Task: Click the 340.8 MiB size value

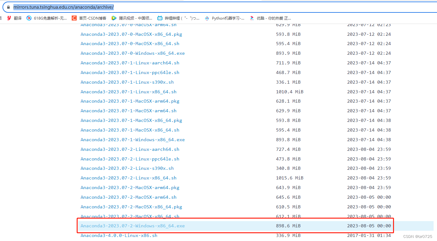Action: (x=288, y=168)
